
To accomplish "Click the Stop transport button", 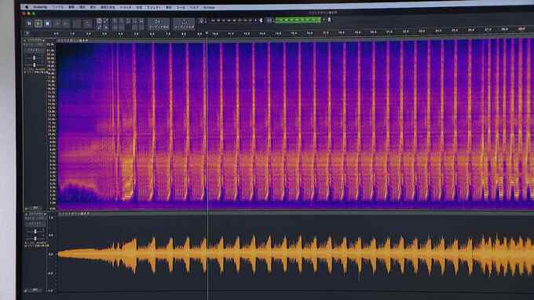I will pos(48,23).
